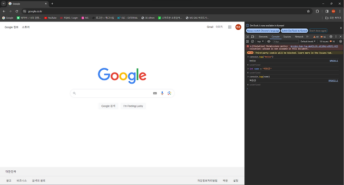The width and height of the screenshot is (344, 185).
Task: Open console settings gear
Action: (340, 41)
